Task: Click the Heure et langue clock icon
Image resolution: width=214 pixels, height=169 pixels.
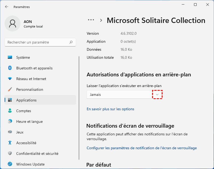Action: [10, 121]
